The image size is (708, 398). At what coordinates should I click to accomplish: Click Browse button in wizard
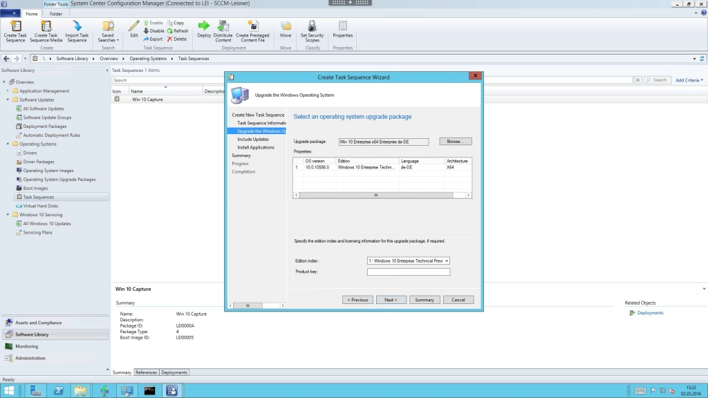click(455, 141)
